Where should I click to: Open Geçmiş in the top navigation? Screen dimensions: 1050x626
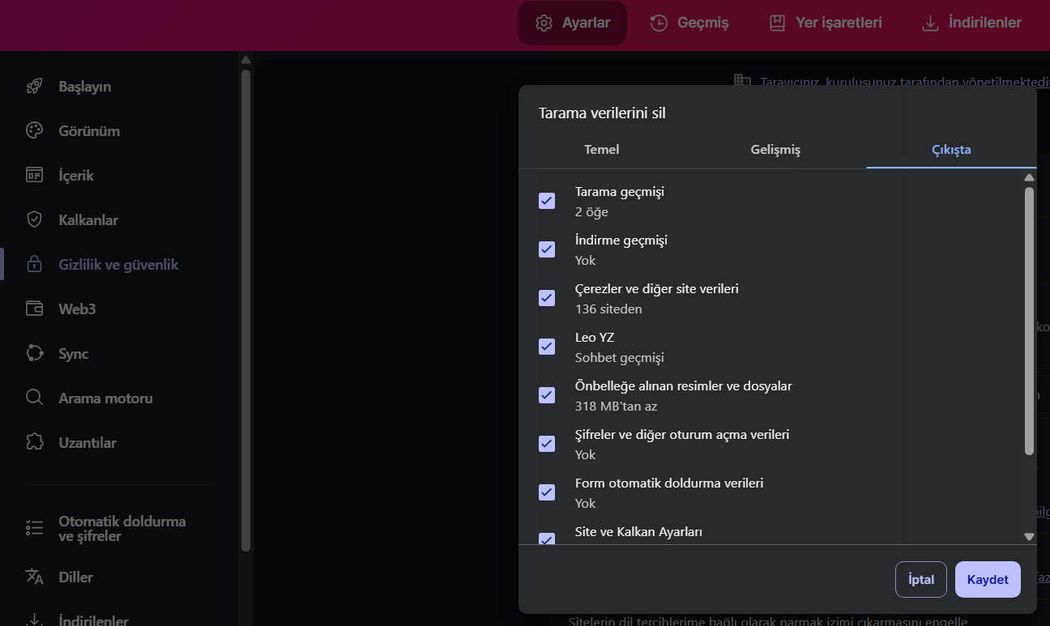point(689,23)
